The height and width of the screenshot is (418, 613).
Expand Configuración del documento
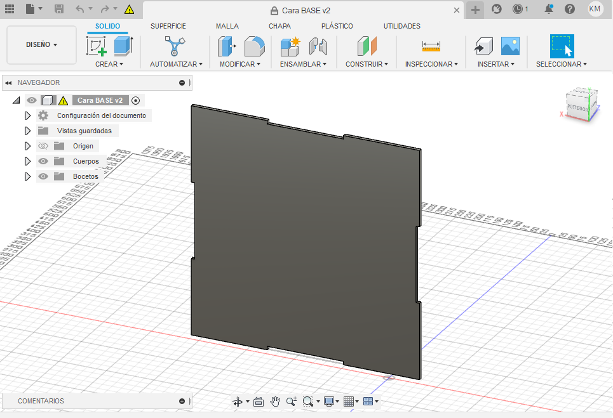(x=27, y=115)
